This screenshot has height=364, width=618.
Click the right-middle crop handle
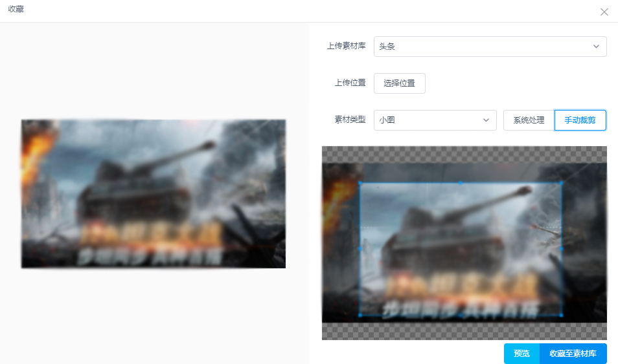tap(561, 249)
